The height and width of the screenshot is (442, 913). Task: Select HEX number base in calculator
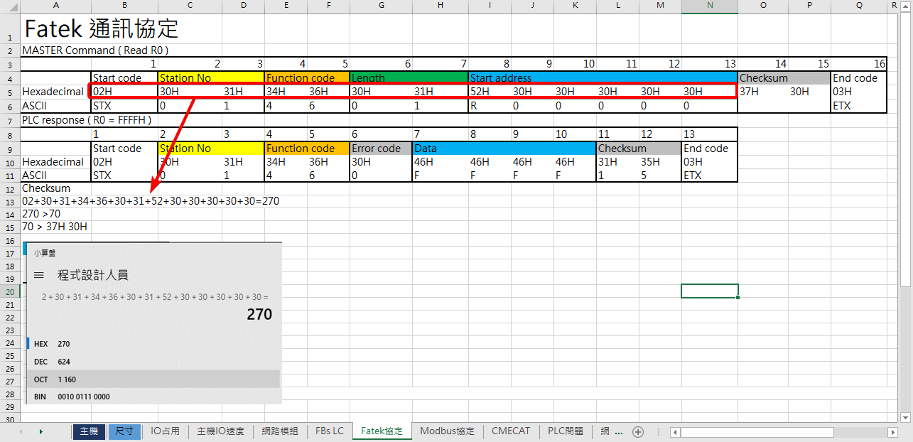(x=41, y=344)
